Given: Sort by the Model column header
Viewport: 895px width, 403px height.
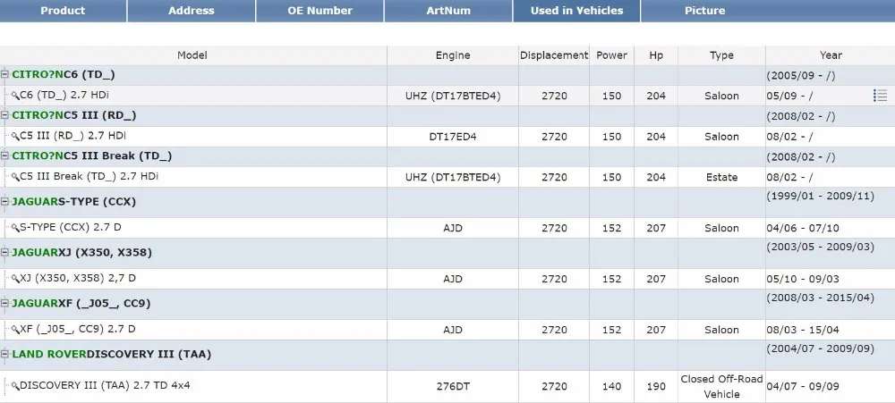Looking at the screenshot, I should click(192, 55).
